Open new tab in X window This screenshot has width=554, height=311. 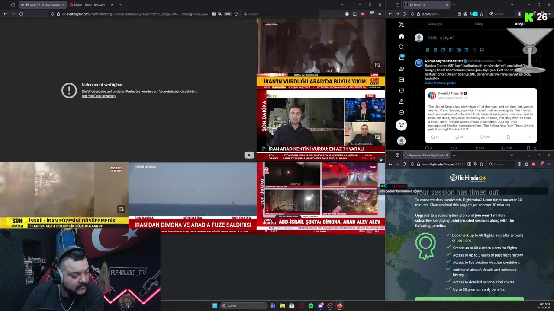pos(454,5)
